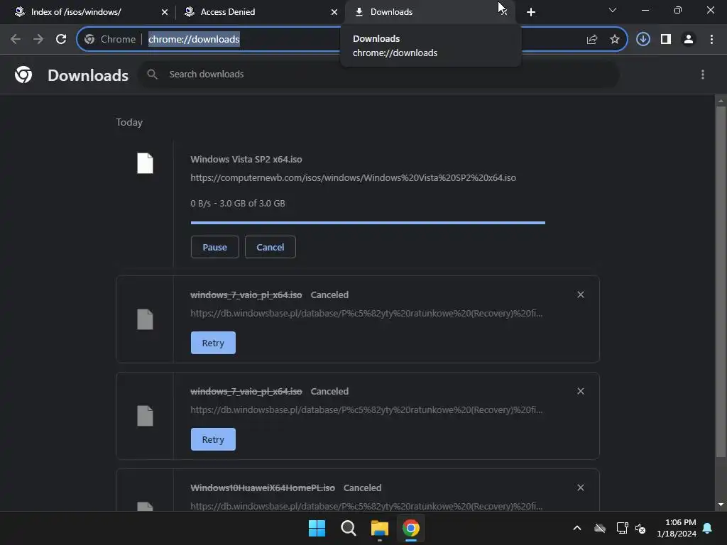Bookmark this tab with the star icon
The image size is (727, 545).
click(615, 40)
